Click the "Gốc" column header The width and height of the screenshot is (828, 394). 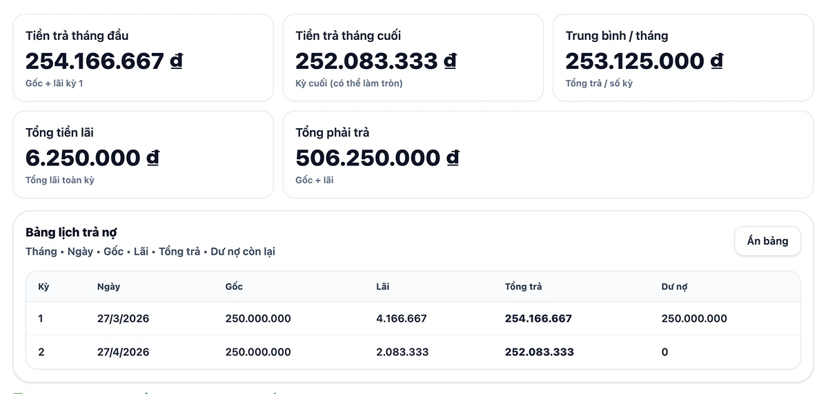click(x=234, y=287)
